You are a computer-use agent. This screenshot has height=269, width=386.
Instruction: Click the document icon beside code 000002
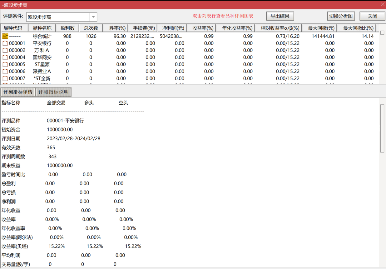(5, 50)
